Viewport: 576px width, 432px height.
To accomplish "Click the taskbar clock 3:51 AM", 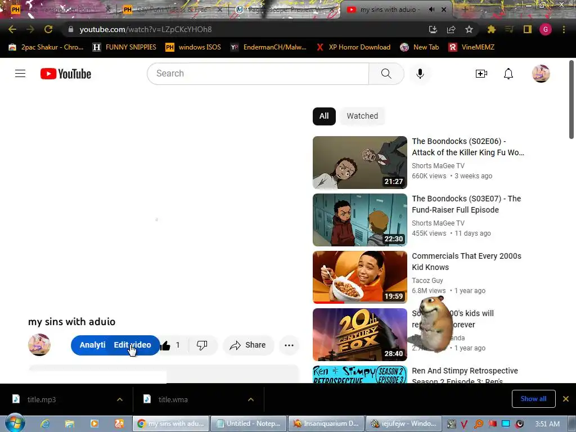I will pos(547,424).
